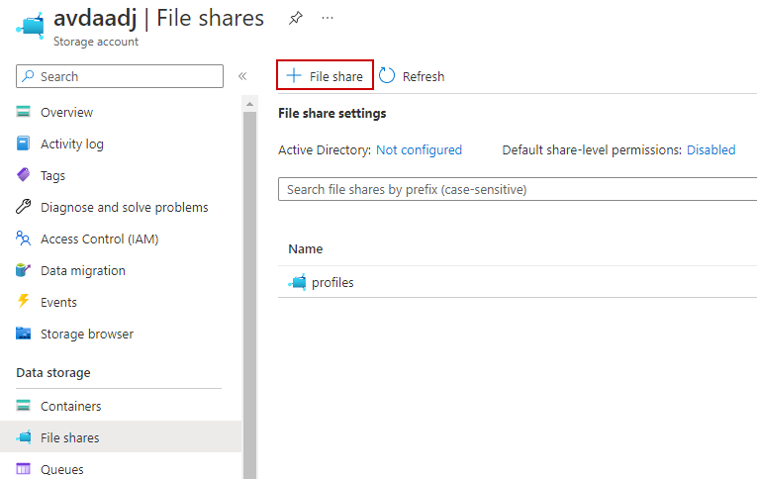Screen dimensions: 757x479
Task: Open the profiles file share
Action: coord(331,283)
